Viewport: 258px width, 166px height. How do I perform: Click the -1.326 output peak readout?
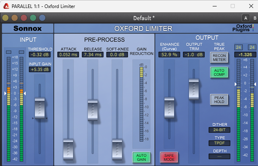(245, 55)
